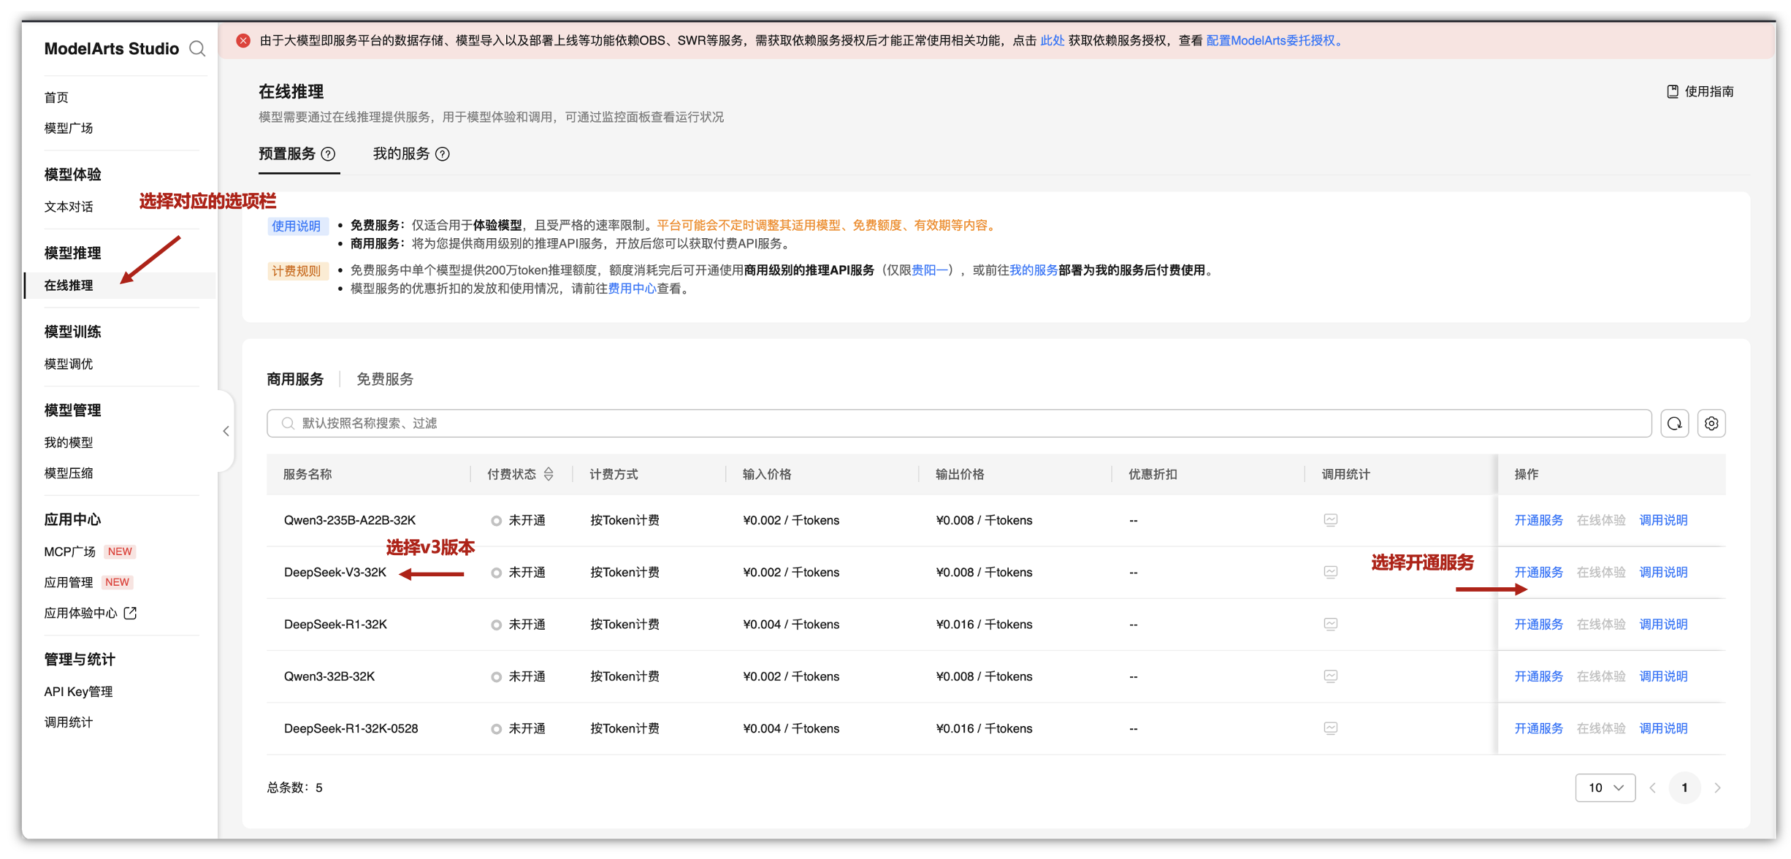This screenshot has height=859, width=1791.
Task: Open call statistics chart icon for Qwen3-235B-A22B-32K
Action: tap(1330, 520)
